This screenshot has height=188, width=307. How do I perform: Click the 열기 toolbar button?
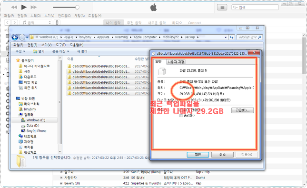[39, 51]
